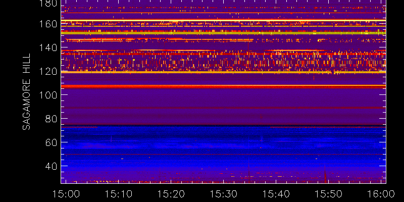Screen dimensions: 404x202
Task: Click the 80 frequency axis label
Action: click(x=51, y=119)
